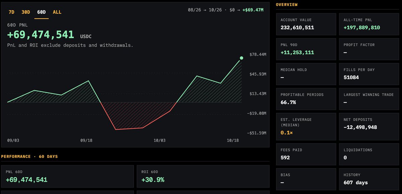Select the 30D time range tab
Image resolution: width=402 pixels, height=194 pixels.
point(26,12)
